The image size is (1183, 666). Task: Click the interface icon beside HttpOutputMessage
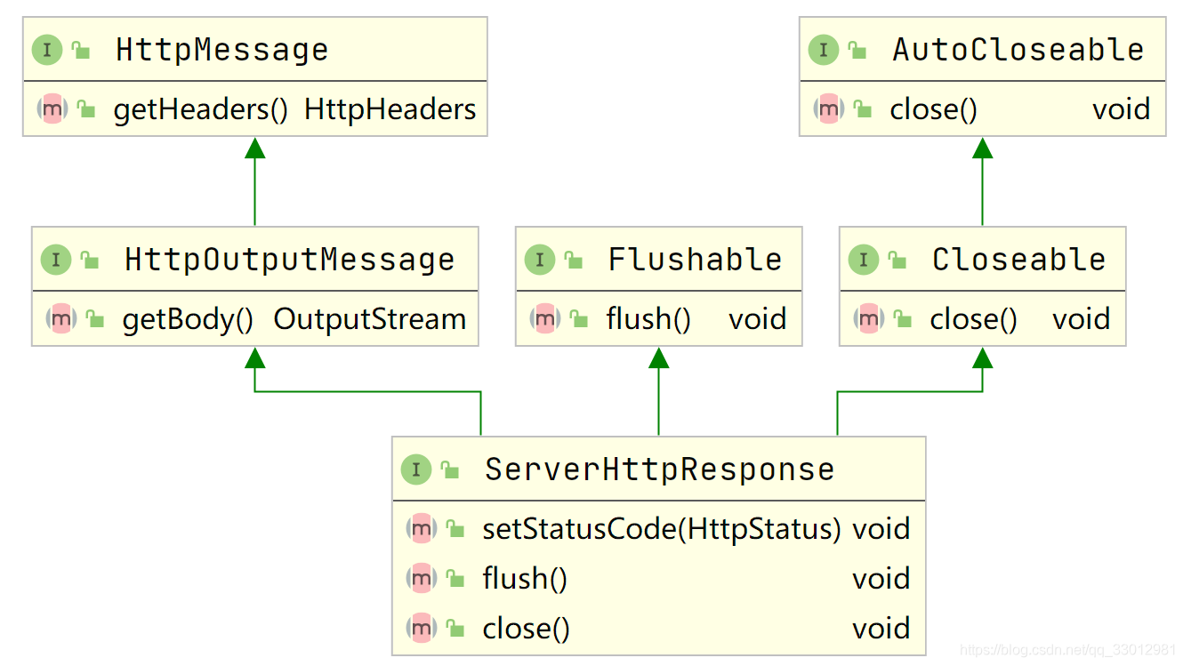tap(56, 260)
